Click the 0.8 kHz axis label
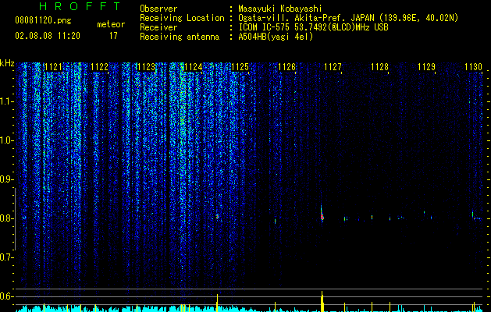The width and height of the screenshot is (491, 312). (x=7, y=218)
